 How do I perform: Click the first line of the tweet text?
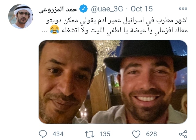[x=117, y=21]
